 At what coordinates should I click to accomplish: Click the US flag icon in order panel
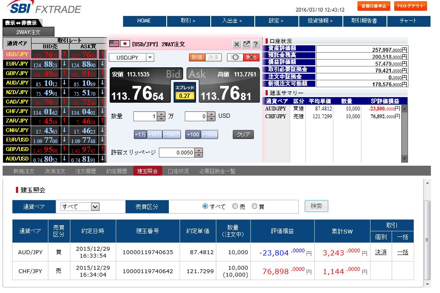114,44
